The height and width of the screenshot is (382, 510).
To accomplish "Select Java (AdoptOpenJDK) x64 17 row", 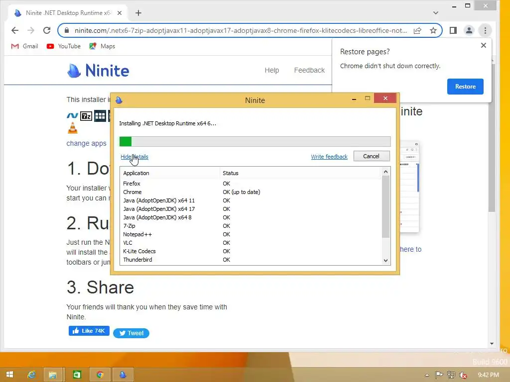I will pos(251,209).
